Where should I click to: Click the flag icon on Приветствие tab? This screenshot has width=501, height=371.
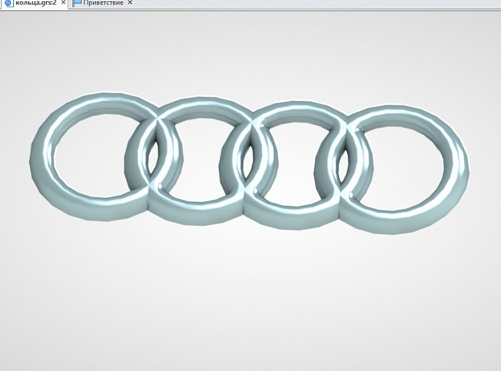click(x=77, y=3)
